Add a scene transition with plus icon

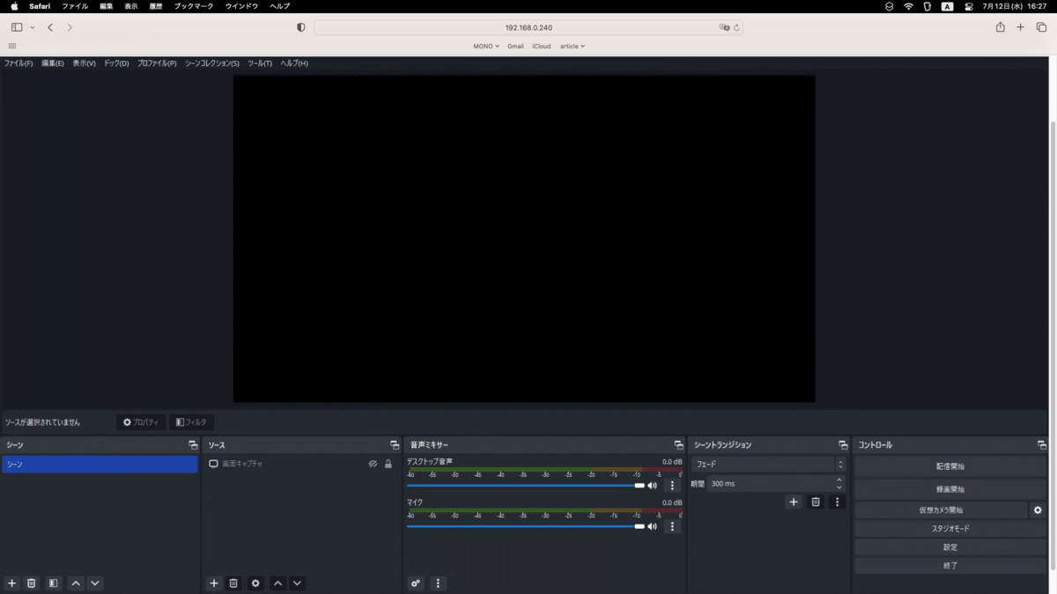click(794, 502)
